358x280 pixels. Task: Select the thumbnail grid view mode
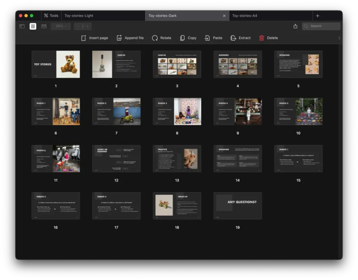[x=33, y=26]
